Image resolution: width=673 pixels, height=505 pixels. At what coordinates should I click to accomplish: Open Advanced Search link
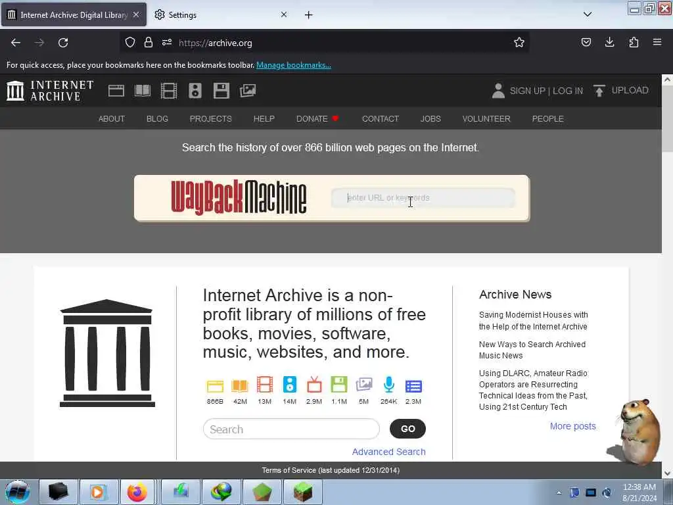tap(388, 452)
